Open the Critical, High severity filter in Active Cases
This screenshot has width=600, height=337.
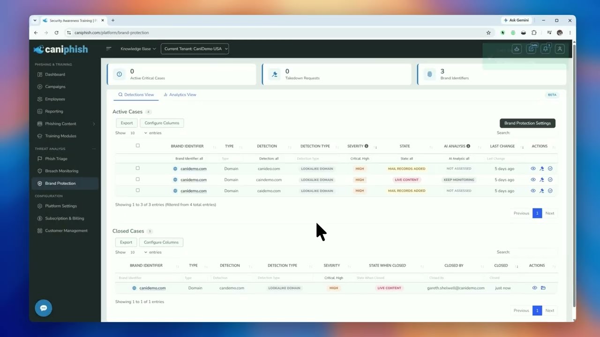360,159
